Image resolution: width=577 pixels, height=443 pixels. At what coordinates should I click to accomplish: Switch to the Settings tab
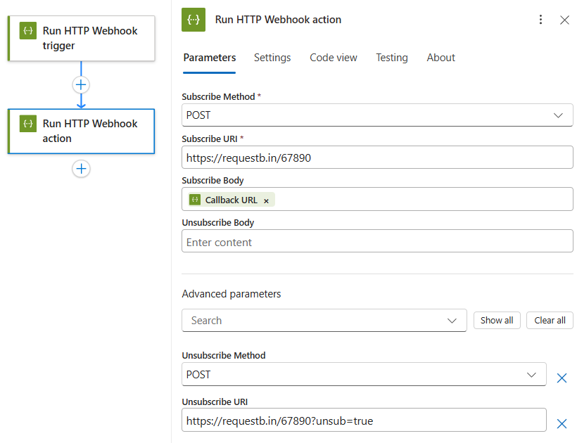[x=272, y=58]
